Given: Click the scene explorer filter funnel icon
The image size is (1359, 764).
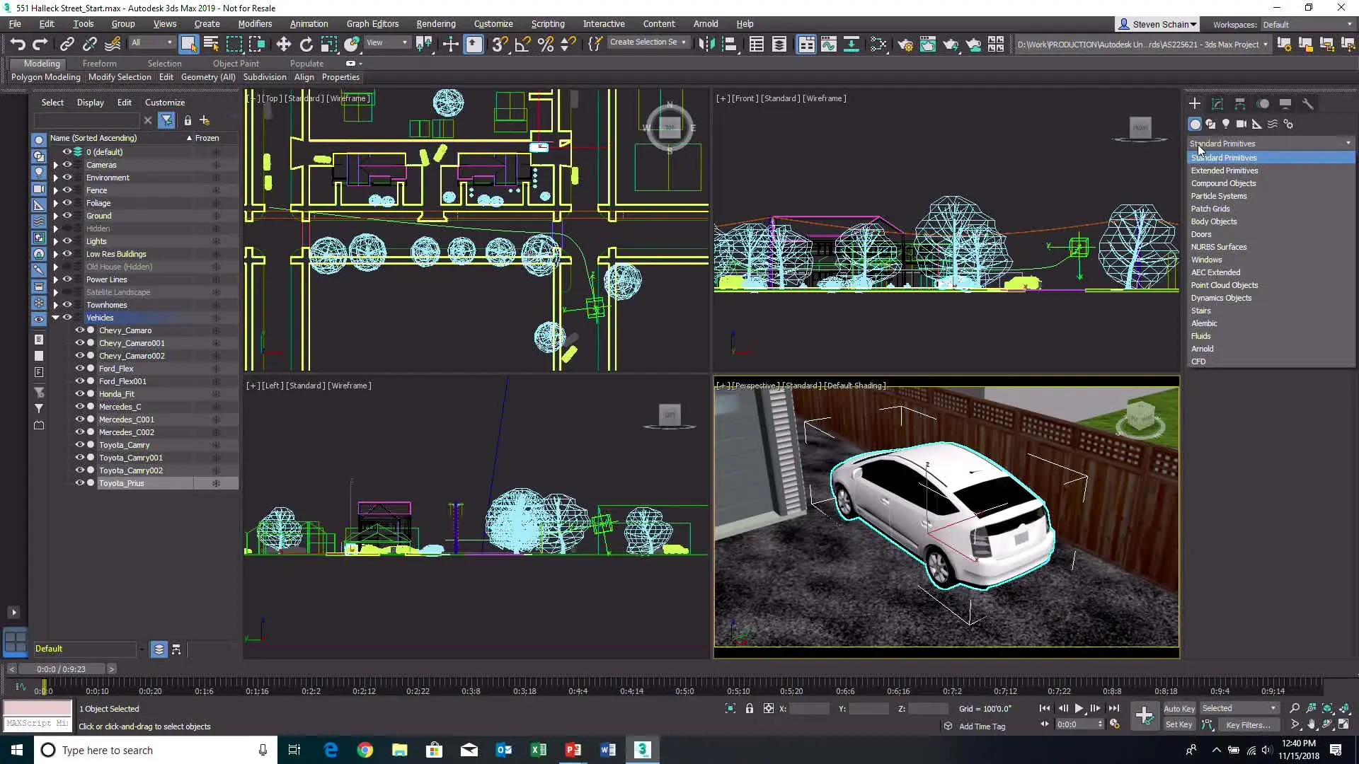Looking at the screenshot, I should [x=166, y=120].
